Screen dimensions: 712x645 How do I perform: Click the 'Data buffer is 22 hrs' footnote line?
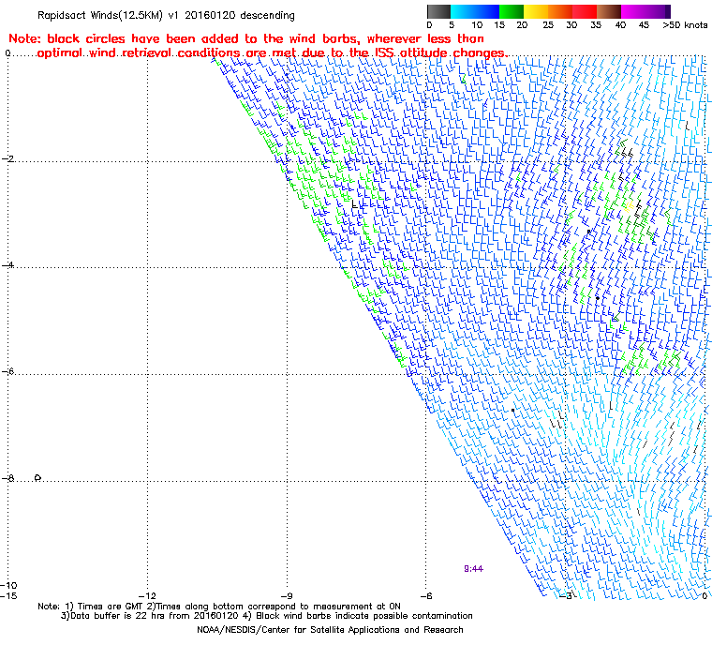(267, 616)
